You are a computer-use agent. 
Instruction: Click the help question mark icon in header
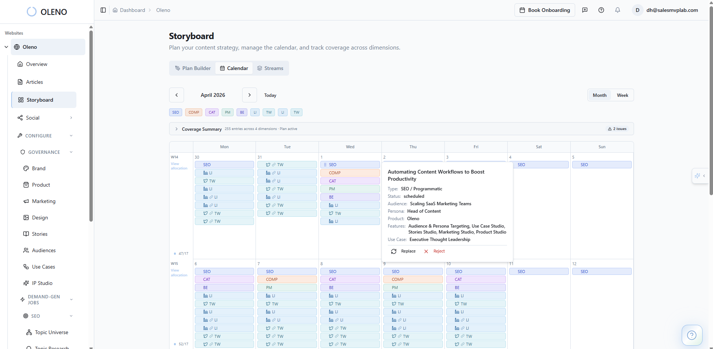click(601, 10)
